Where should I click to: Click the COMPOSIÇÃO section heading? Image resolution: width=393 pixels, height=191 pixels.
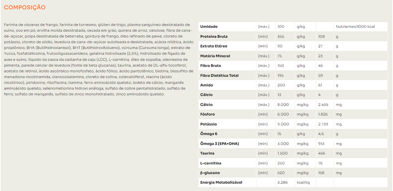pos(25,8)
